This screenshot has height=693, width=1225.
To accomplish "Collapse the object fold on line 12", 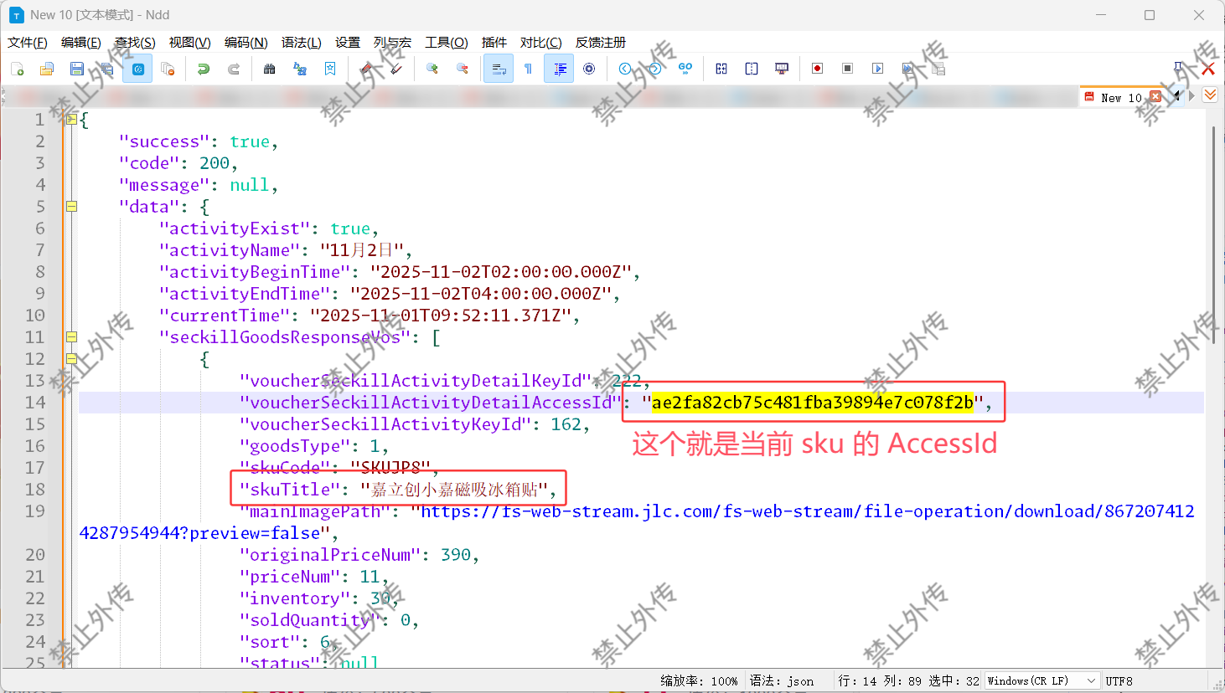I will pyautogui.click(x=71, y=359).
